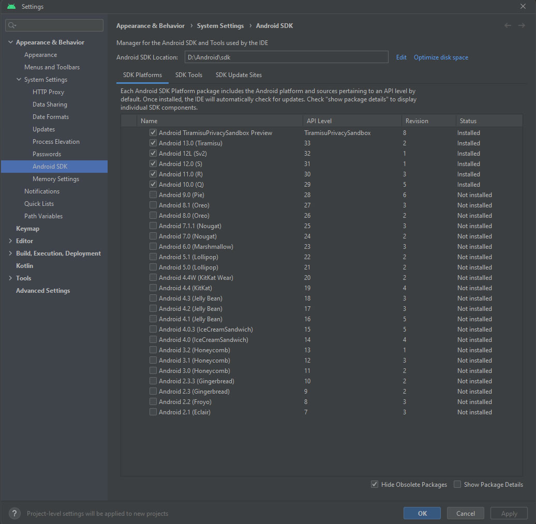Open Path Variables settings
This screenshot has height=524, width=536.
pos(43,216)
